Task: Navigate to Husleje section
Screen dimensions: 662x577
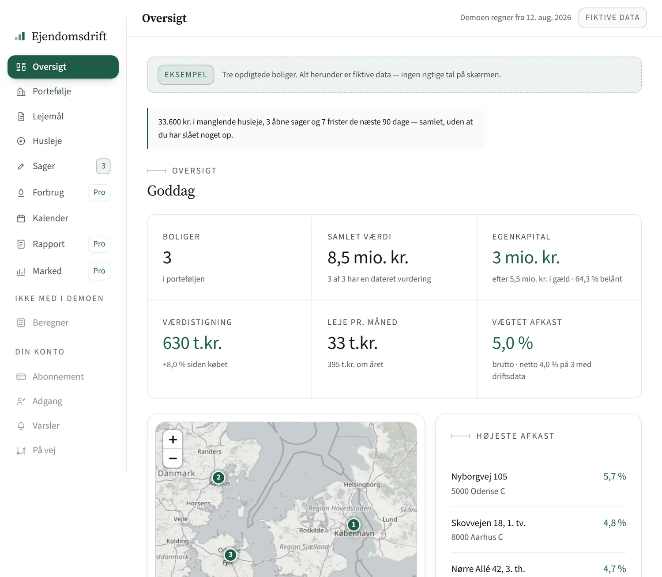Action: [x=63, y=141]
